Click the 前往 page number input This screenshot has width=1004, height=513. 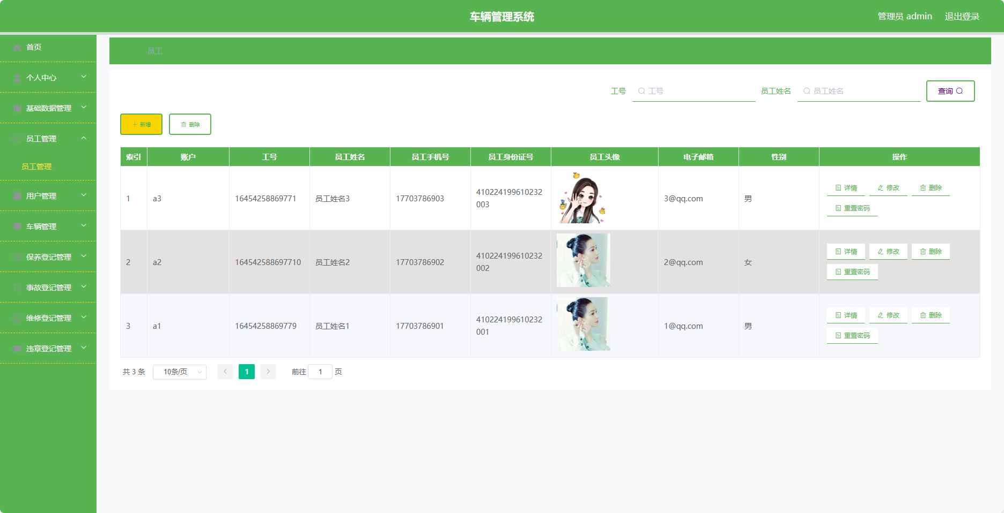(x=320, y=372)
